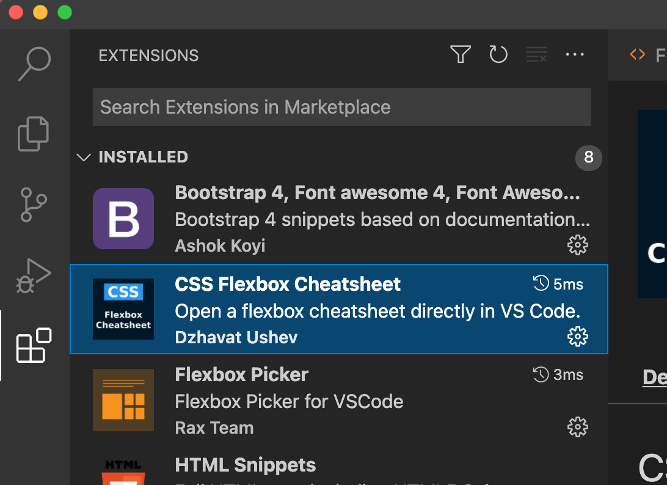Click the installed count badge showing 8
667x485 pixels.
[x=589, y=158]
